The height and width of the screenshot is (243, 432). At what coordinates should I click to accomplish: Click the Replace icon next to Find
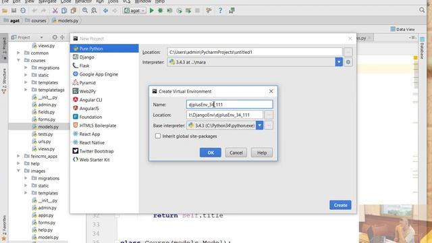94,11
